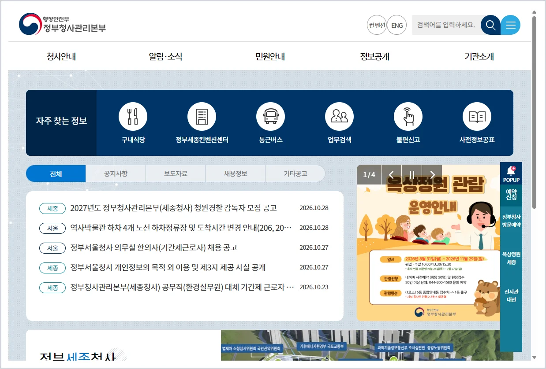Click the scrollbar up arrow
This screenshot has height=369, width=546.
(535, 12)
